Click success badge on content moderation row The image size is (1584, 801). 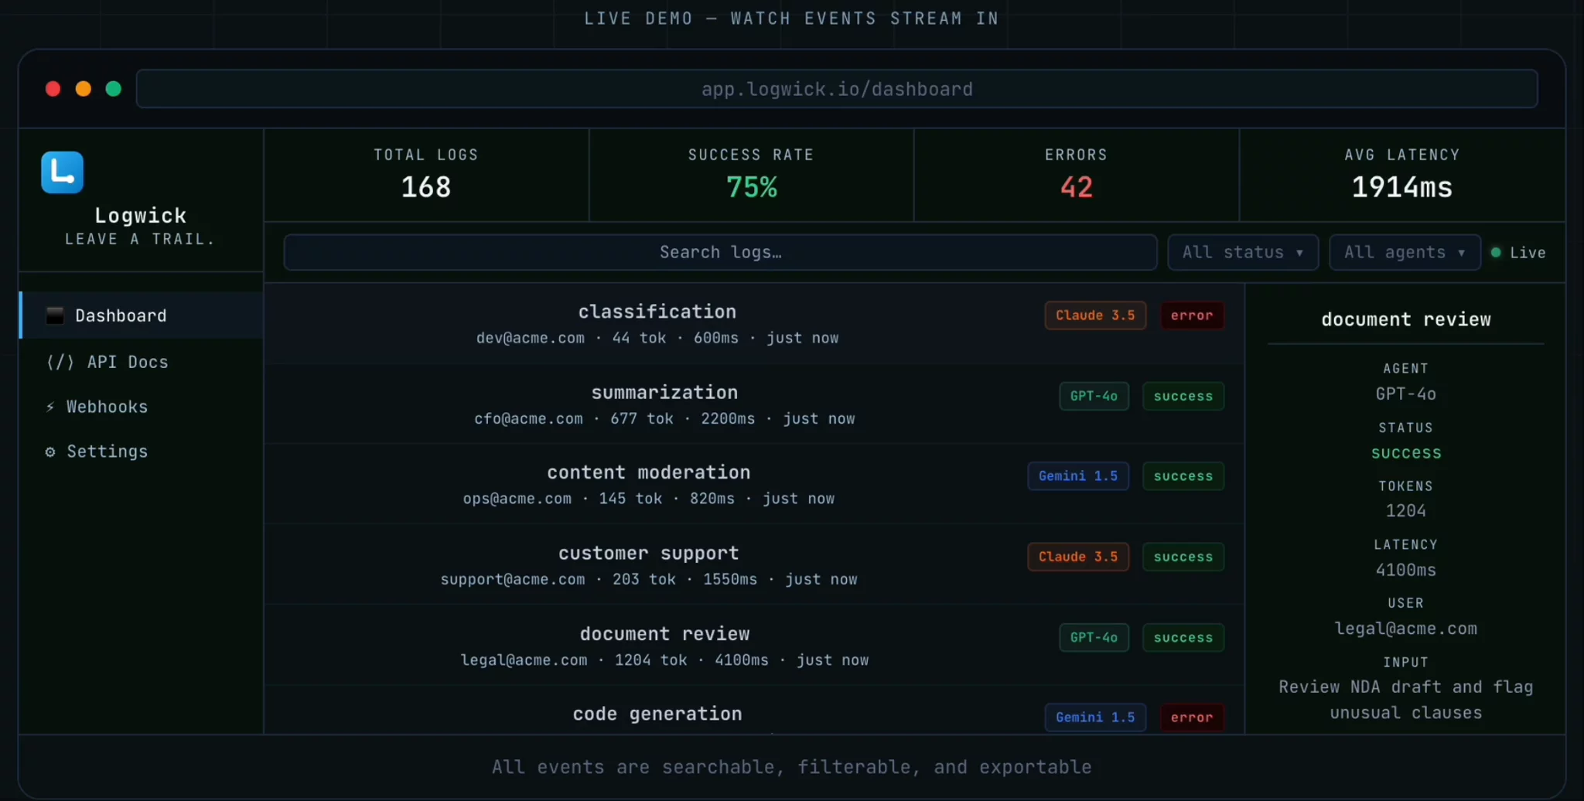click(1183, 476)
